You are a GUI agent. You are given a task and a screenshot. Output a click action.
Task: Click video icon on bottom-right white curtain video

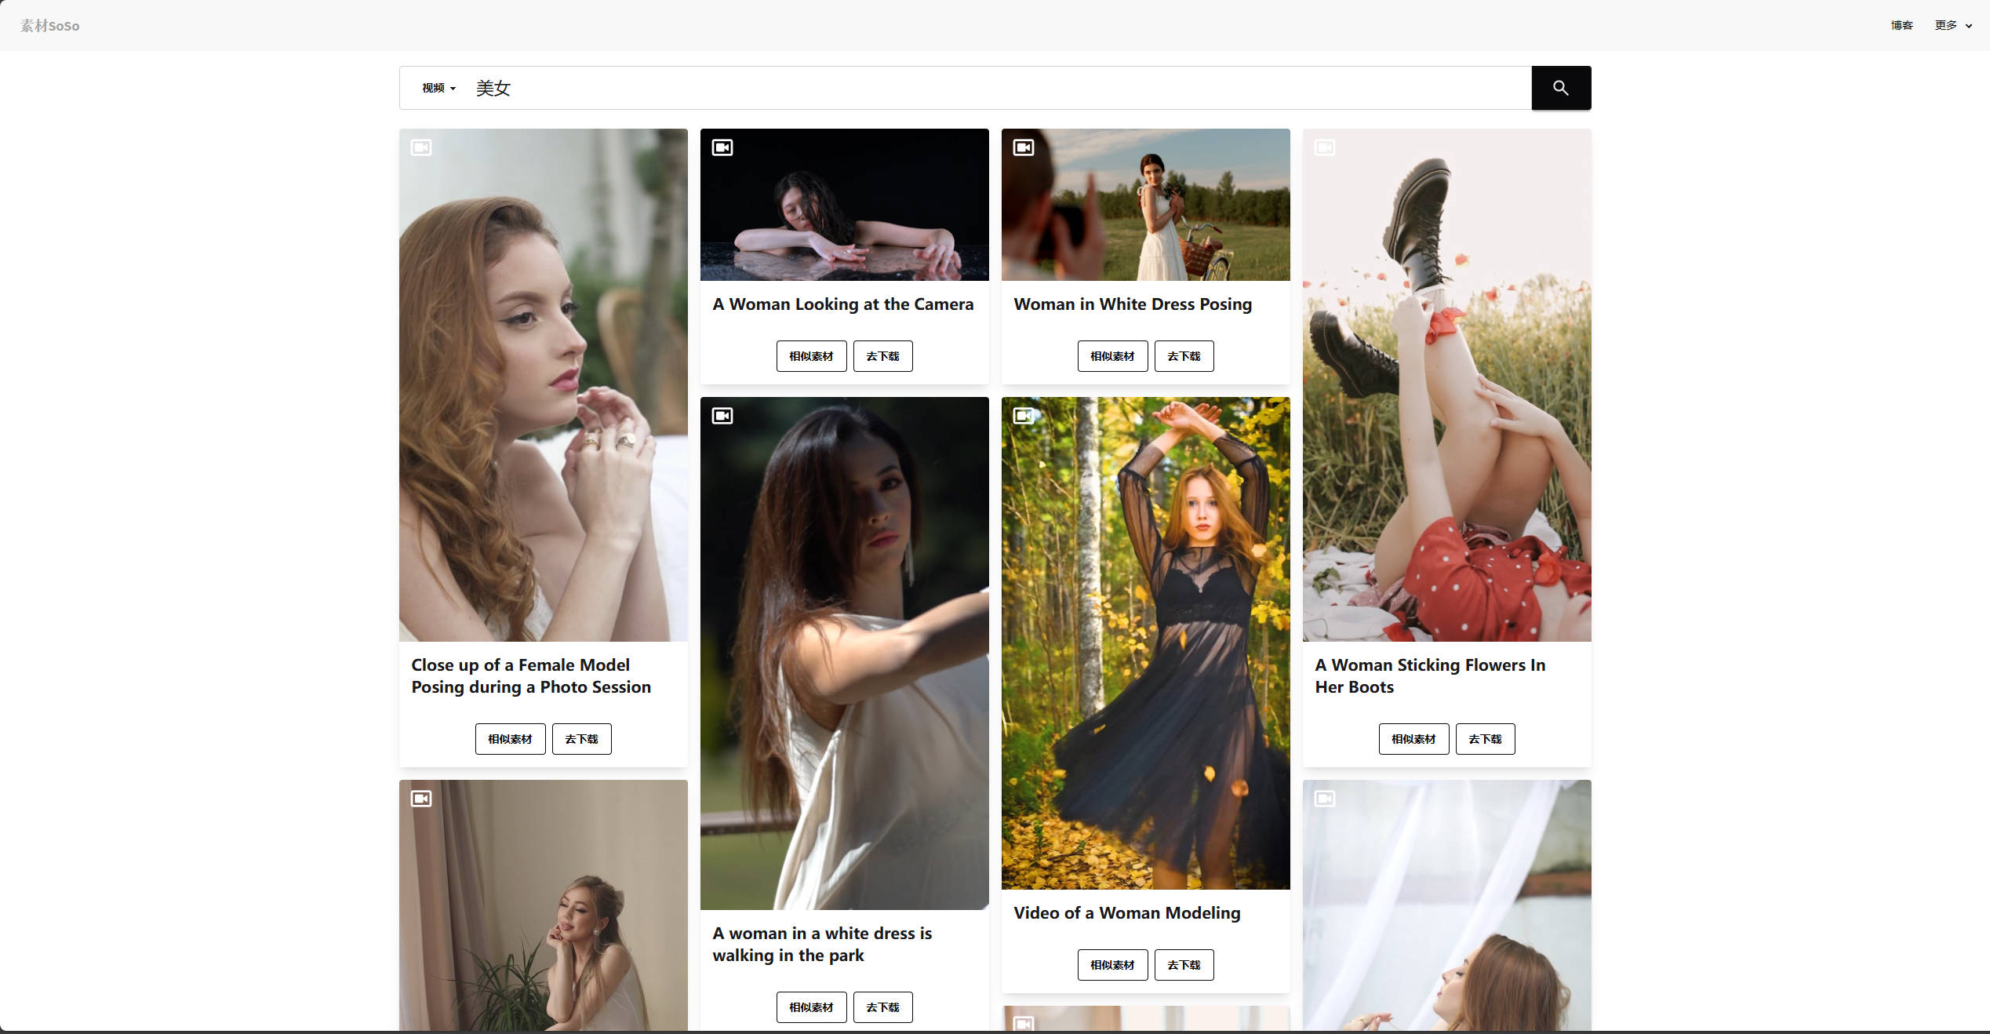(x=1324, y=799)
